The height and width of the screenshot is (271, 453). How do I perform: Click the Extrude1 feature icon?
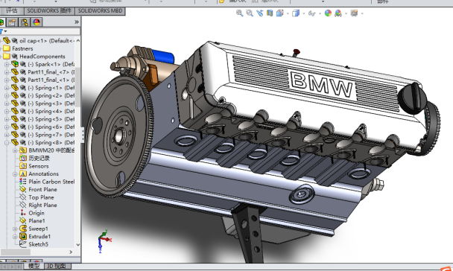pyautogui.click(x=23, y=236)
